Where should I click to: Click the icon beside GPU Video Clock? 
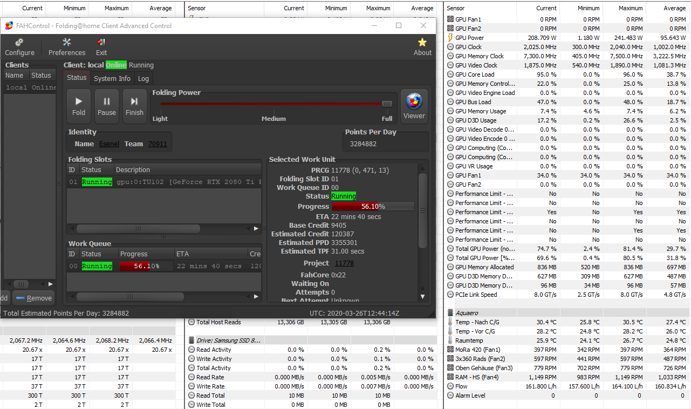[450, 65]
